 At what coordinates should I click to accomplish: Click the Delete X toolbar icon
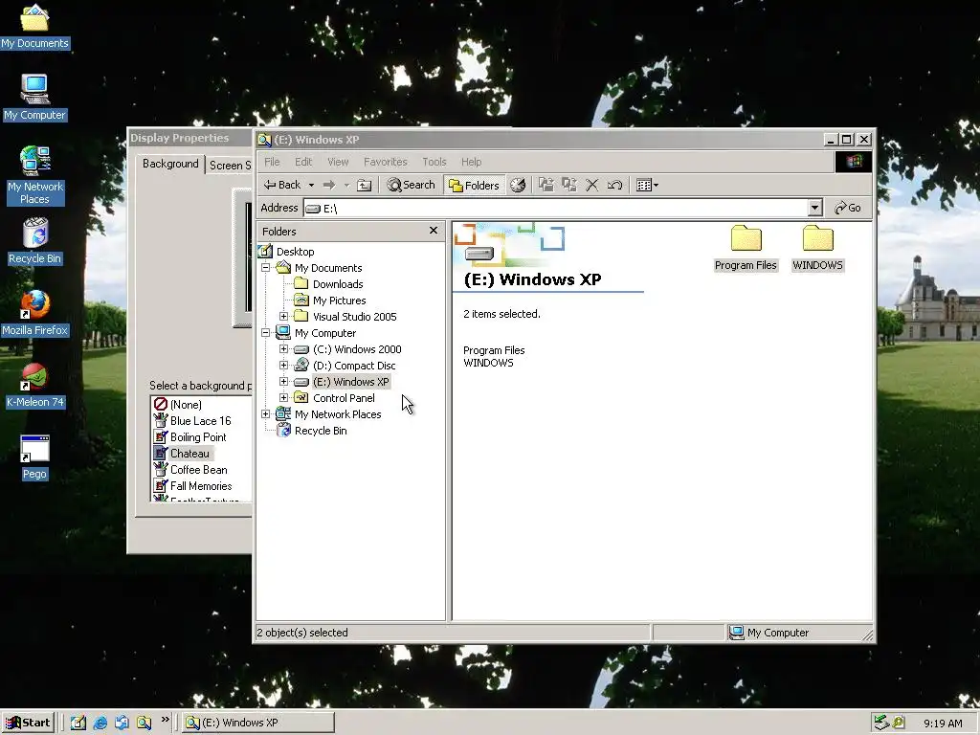pos(591,185)
